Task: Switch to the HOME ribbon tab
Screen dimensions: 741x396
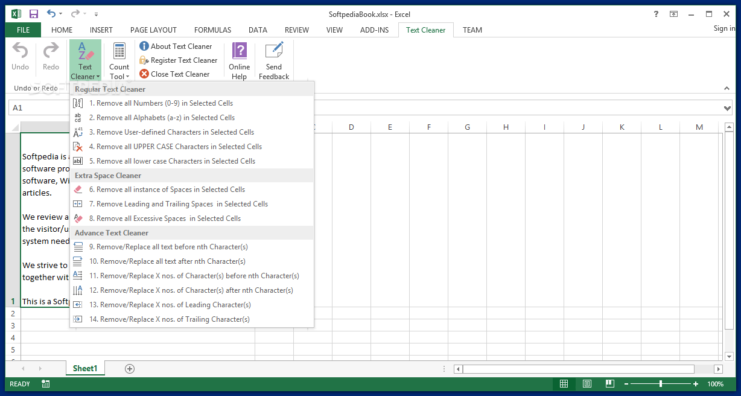Action: click(x=62, y=30)
